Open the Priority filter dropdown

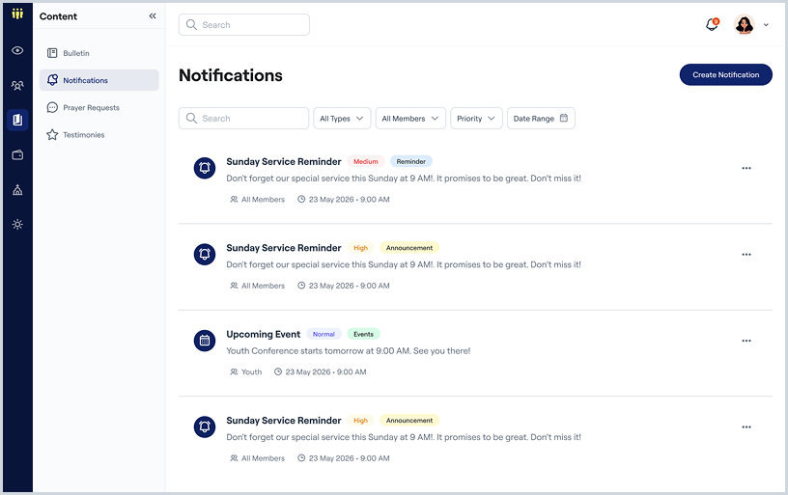coord(476,119)
